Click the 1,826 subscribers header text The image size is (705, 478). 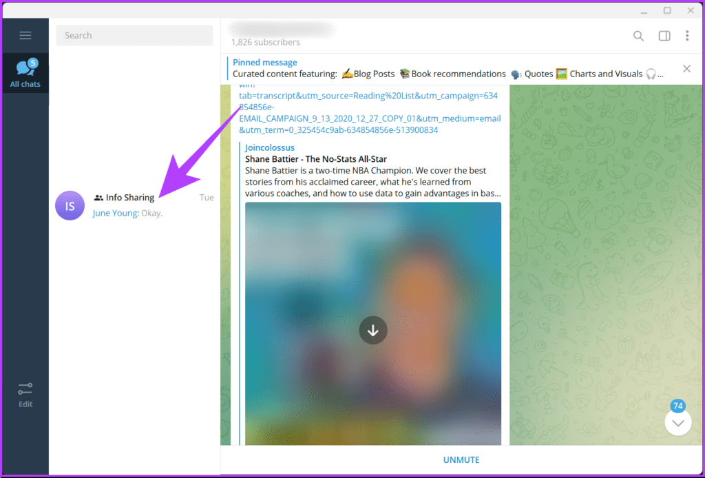click(266, 42)
